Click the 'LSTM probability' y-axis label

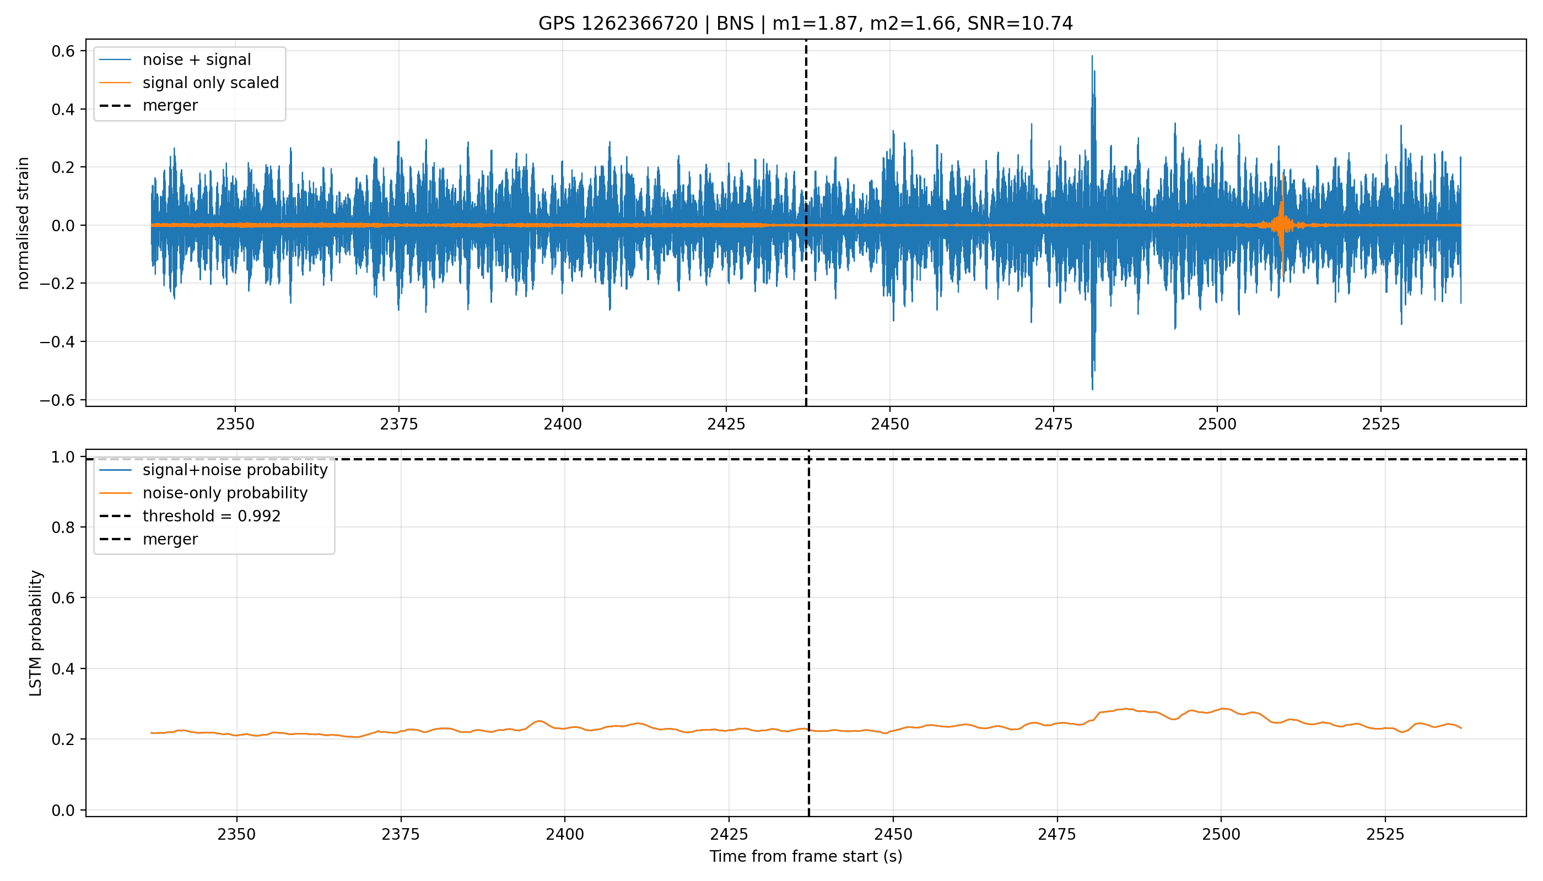point(36,634)
